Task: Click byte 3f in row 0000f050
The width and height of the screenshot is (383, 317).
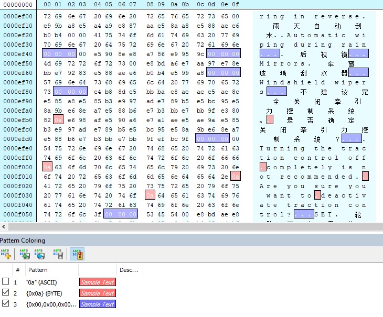Action: coord(98,214)
